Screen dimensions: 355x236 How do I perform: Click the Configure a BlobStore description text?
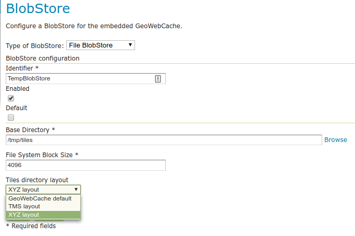tap(94, 26)
